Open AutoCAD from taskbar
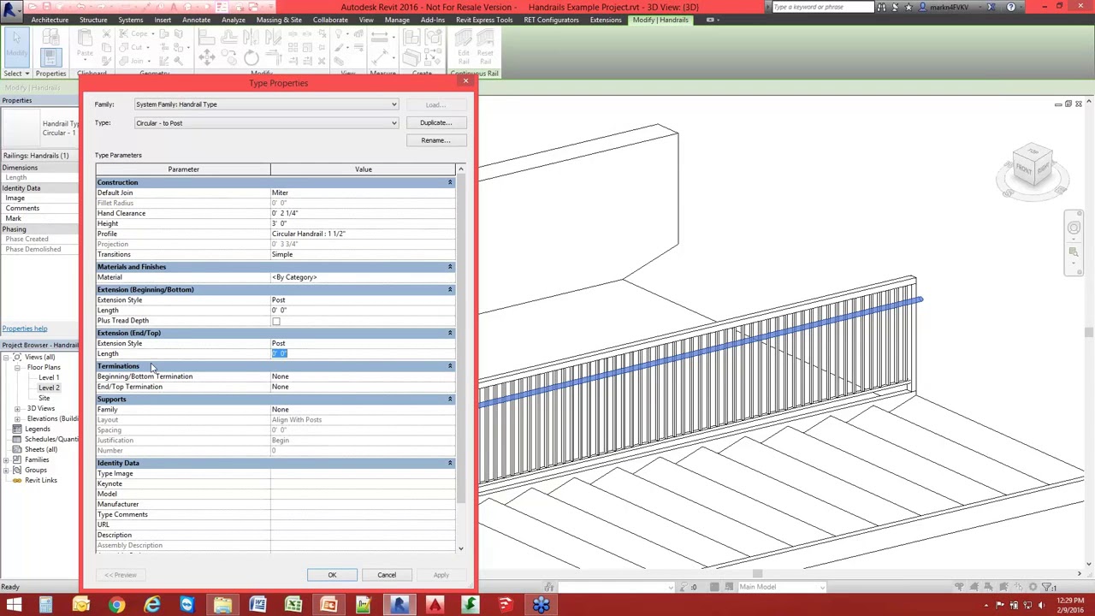The height and width of the screenshot is (616, 1095). point(435,606)
